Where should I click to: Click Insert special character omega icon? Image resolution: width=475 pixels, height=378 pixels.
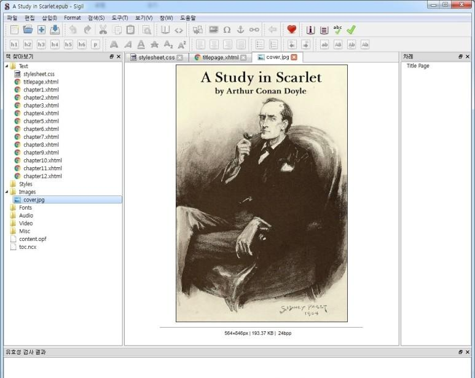[x=227, y=30]
